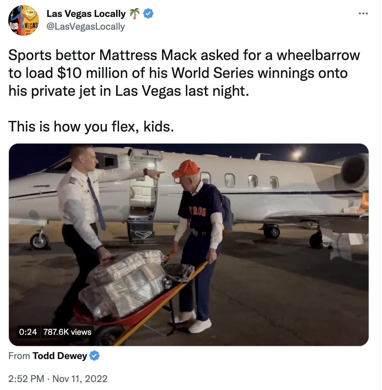Click the blue verified badge beside Las Vegas Locally
The width and height of the screenshot is (382, 390).
(148, 14)
